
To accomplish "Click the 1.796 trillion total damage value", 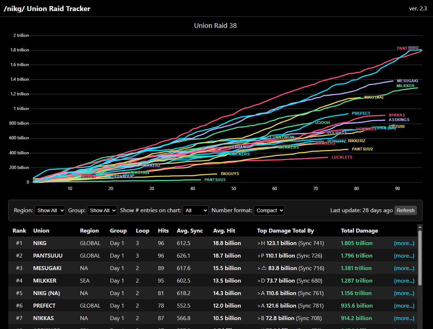I will [x=357, y=256].
